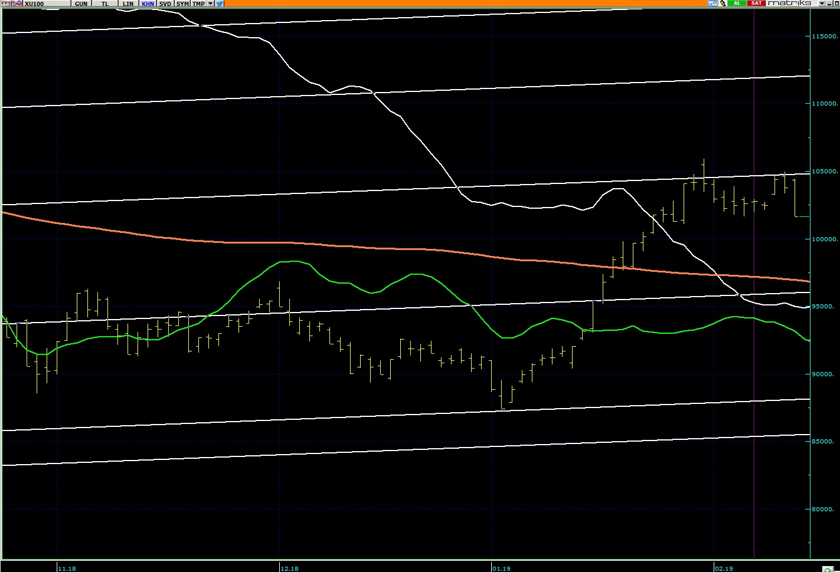Click the SYM toolbar button

point(182,4)
